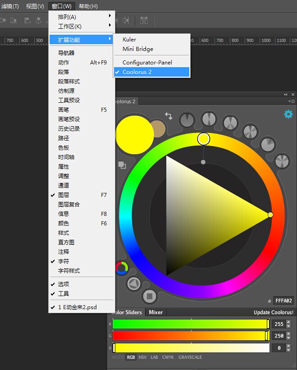Click the auto-align layers icon in options bar
Viewport: 297px width, 370px height.
[x=144, y=20]
